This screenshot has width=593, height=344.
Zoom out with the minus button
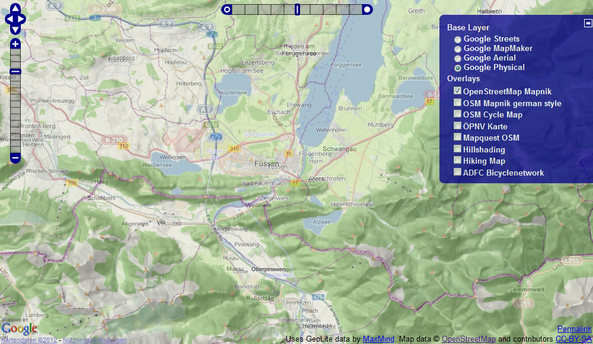(15, 158)
